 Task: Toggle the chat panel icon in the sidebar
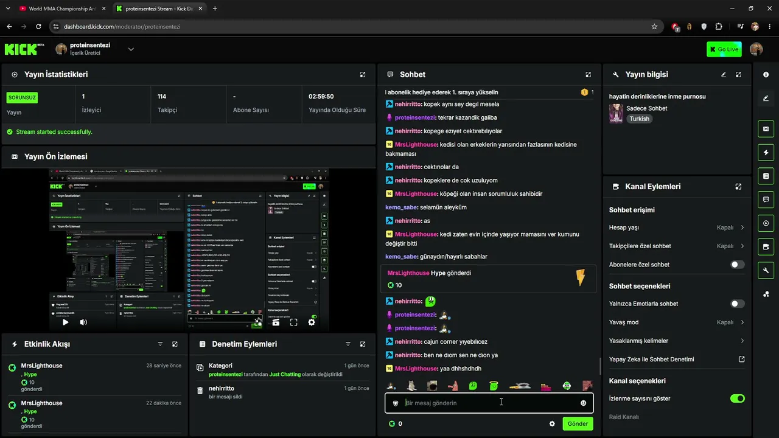coord(766,200)
